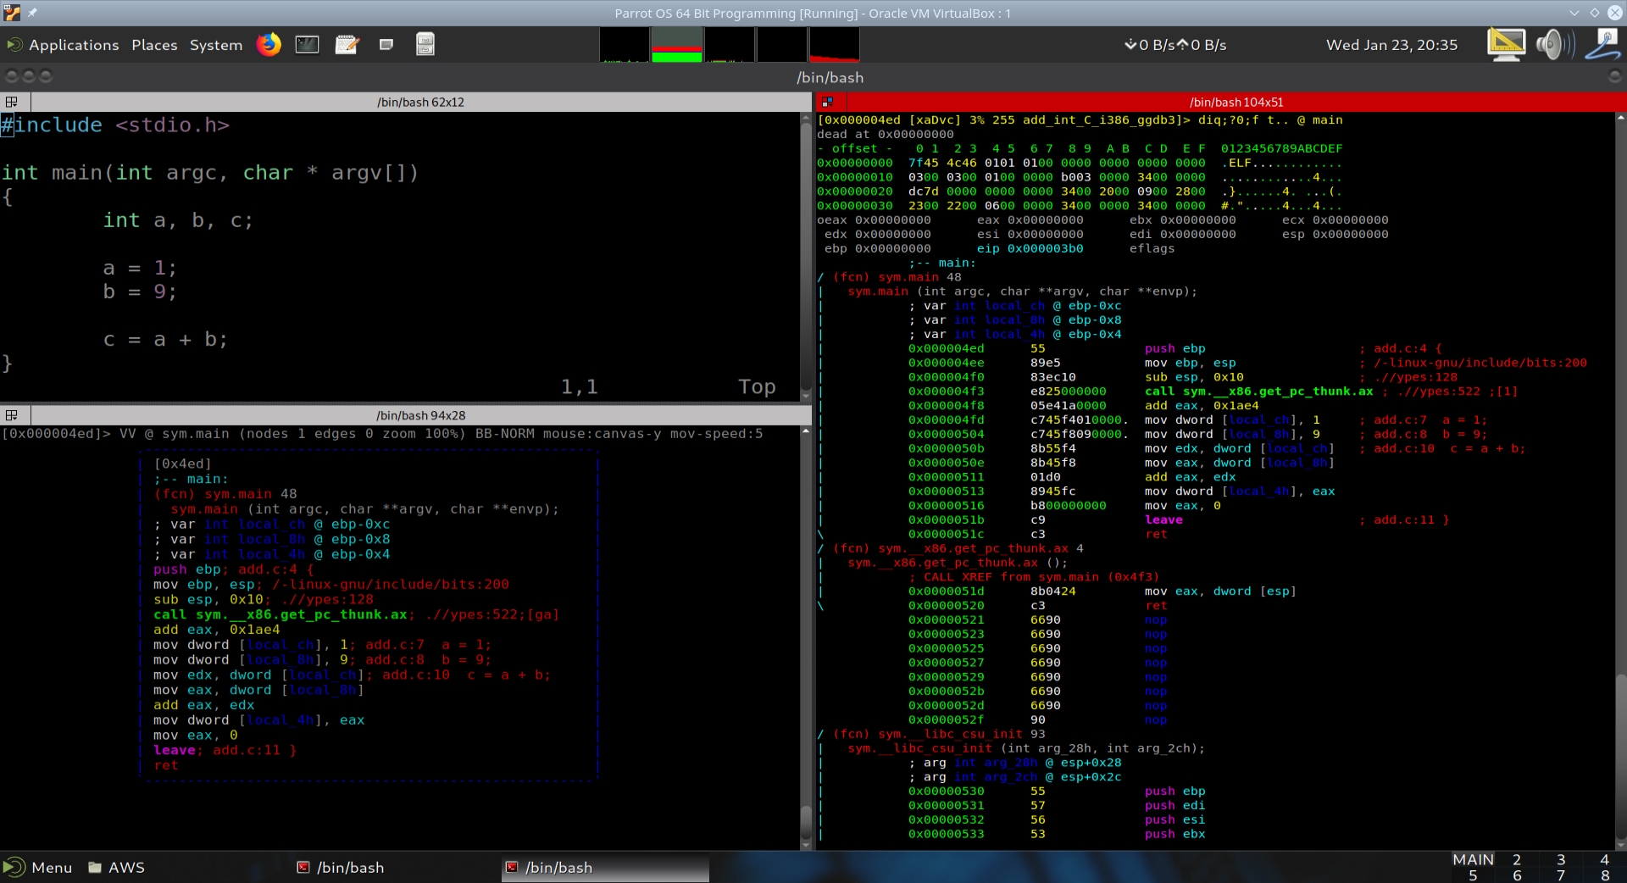This screenshot has width=1627, height=883.
Task: Open the AWS folder in the taskbar
Action: coord(117,867)
